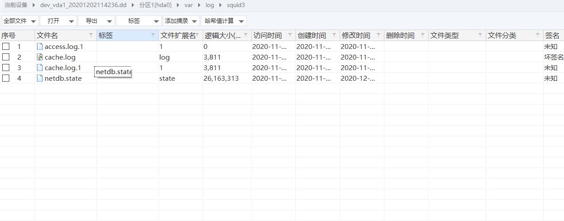Expand the 导出 dropdown menu
Screen dimensions: 564x221
[x=96, y=21]
